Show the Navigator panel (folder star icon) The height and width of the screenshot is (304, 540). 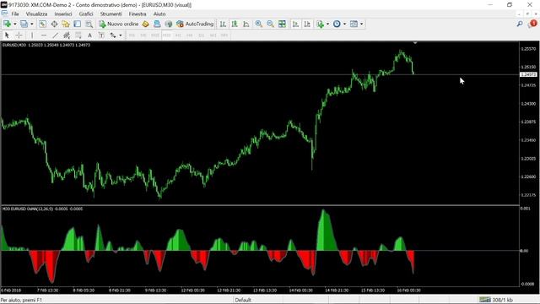point(66,24)
